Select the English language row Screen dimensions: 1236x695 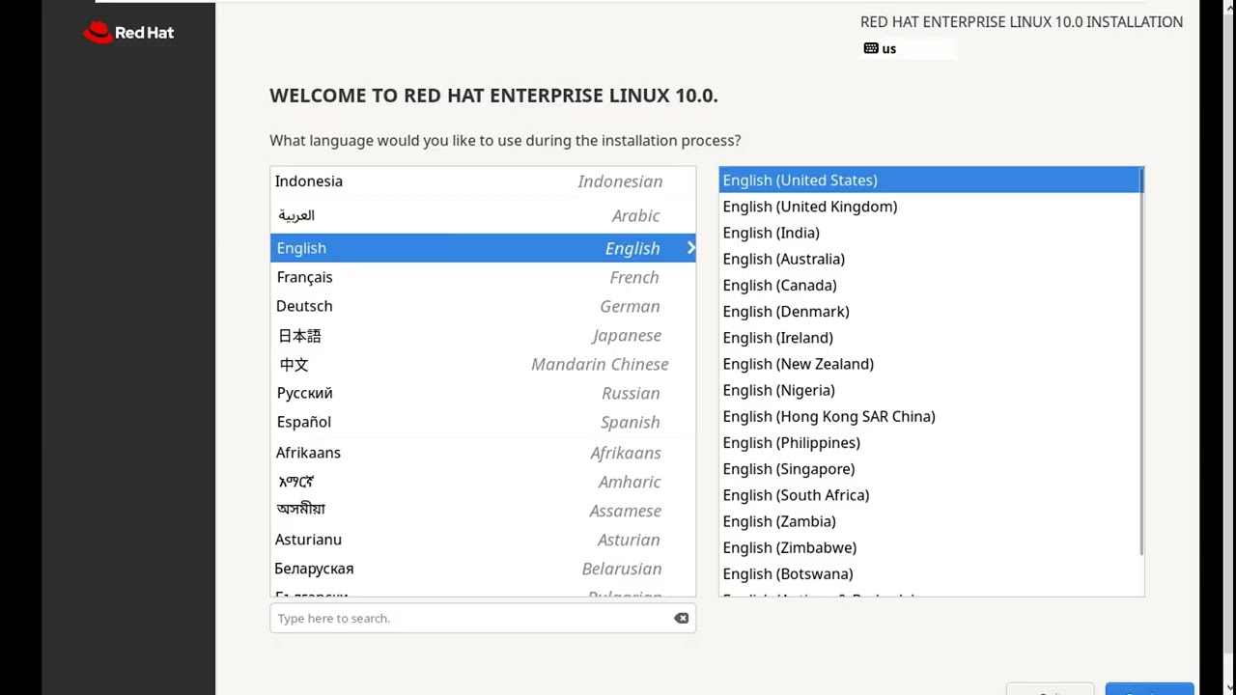coord(483,248)
